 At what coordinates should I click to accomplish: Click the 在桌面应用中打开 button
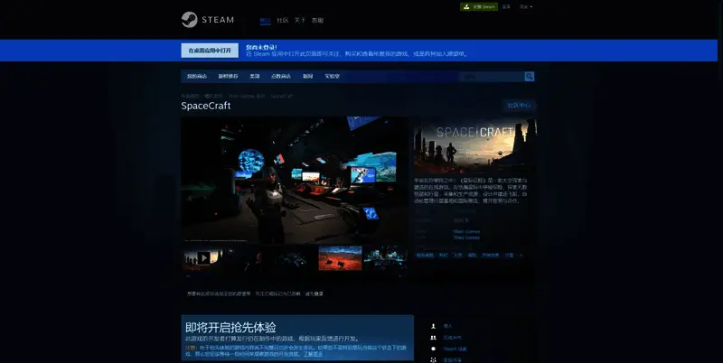[x=210, y=51]
